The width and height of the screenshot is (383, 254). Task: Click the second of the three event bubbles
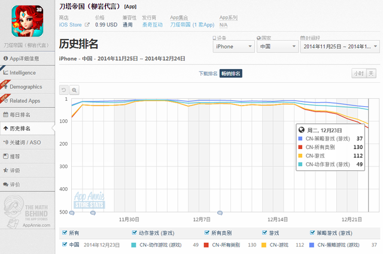click(x=93, y=213)
